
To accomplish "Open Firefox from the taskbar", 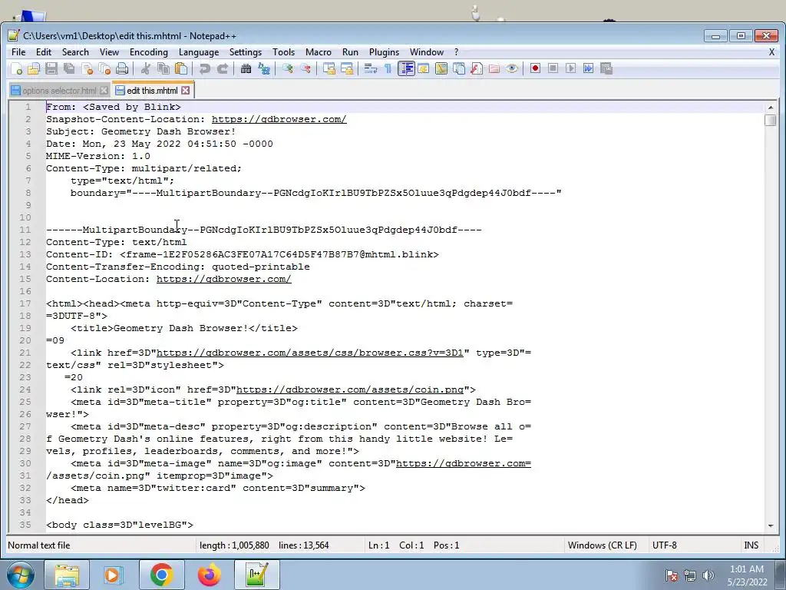I will tap(209, 575).
